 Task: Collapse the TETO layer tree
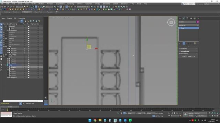coord(4,65)
